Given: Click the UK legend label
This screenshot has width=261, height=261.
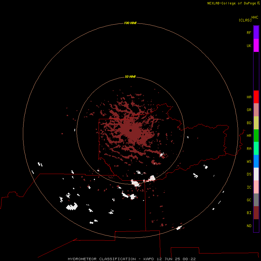Looking at the screenshot, I should point(249,46).
